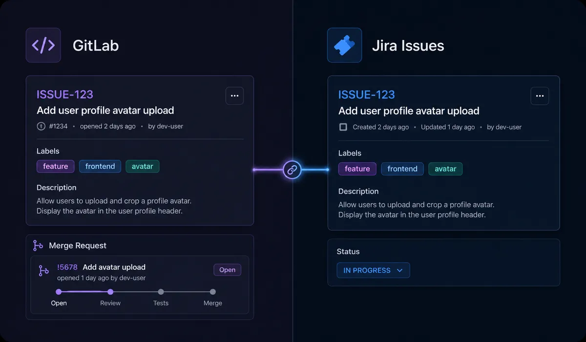This screenshot has height=342, width=586.
Task: Toggle the checkbox beside Created 2 days ago
Action: [x=343, y=127]
